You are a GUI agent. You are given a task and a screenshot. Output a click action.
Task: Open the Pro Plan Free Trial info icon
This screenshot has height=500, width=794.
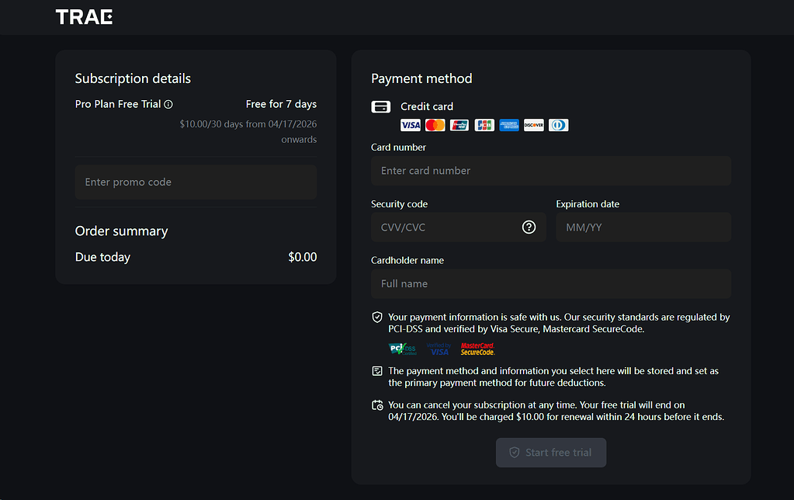click(168, 104)
